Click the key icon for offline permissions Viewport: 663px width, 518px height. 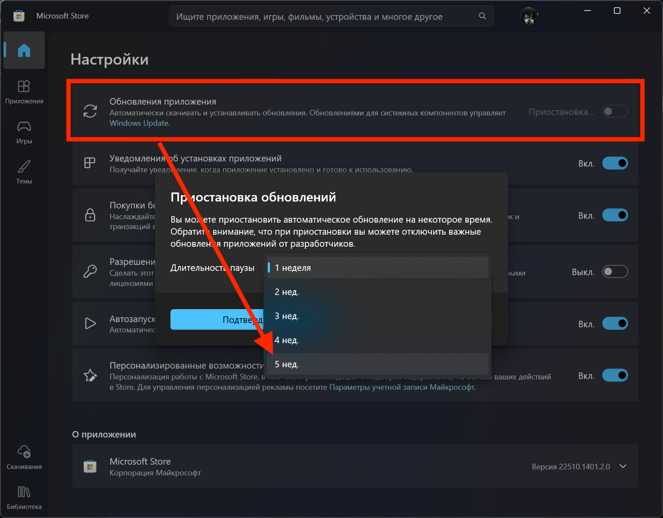[x=90, y=271]
